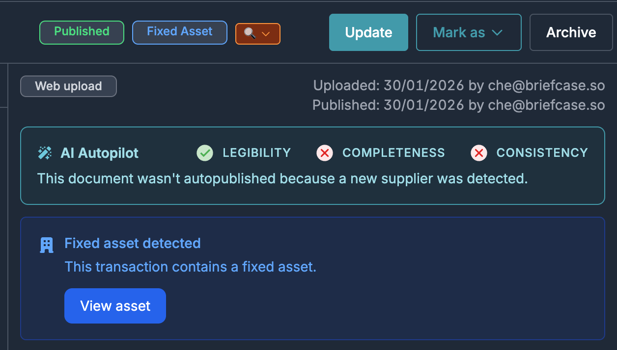This screenshot has width=617, height=350.
Task: Click the red X beside Consistency
Action: click(478, 153)
